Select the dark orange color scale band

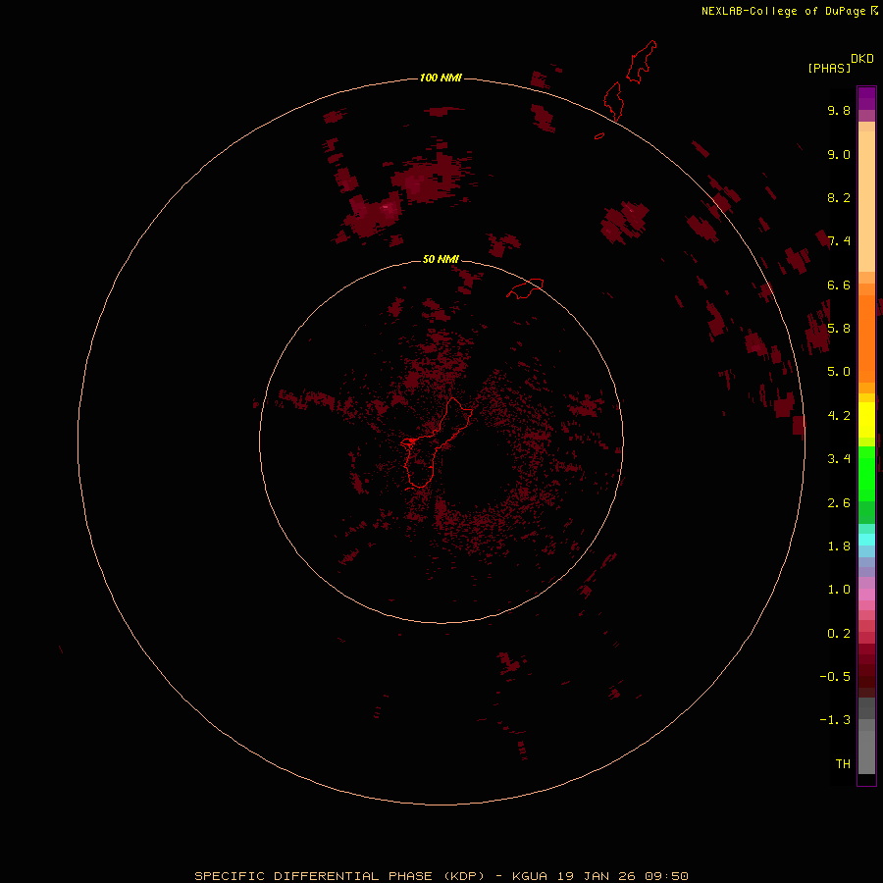866,334
